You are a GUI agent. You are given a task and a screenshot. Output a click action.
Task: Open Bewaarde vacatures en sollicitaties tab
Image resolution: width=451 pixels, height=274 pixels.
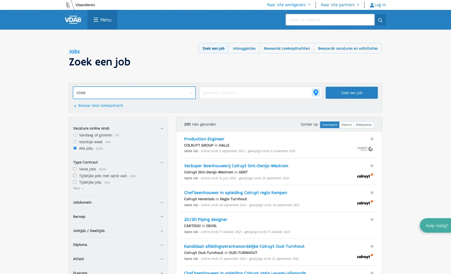(348, 48)
